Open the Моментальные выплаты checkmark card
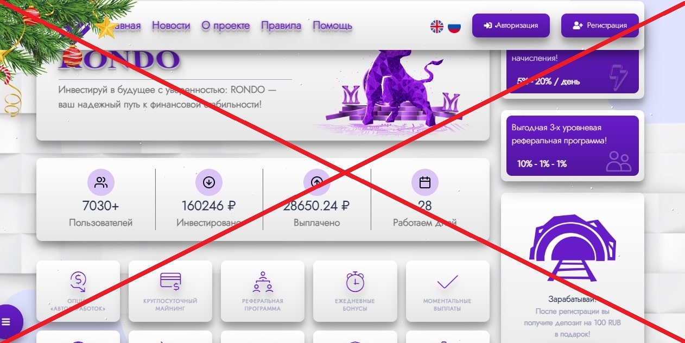The image size is (685, 343). 448,291
